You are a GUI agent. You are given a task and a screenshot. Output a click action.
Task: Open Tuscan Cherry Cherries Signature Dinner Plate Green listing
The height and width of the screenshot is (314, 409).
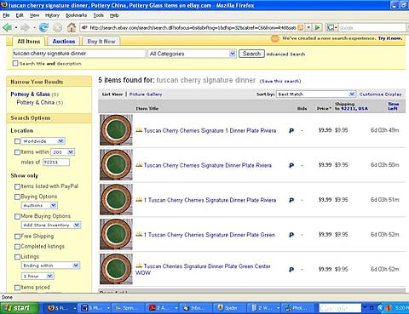(210, 235)
